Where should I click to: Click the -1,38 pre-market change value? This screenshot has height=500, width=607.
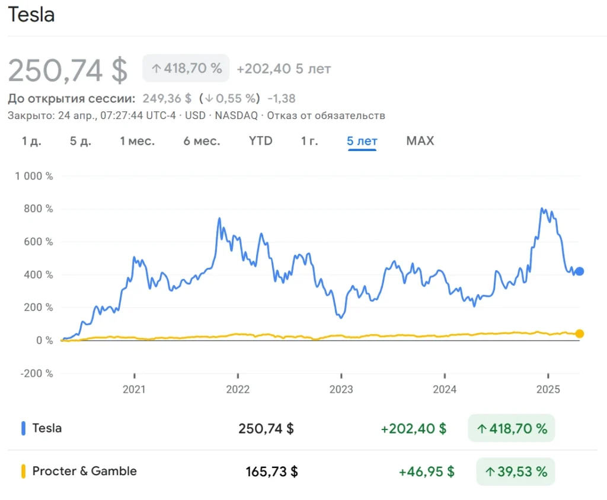coord(282,98)
